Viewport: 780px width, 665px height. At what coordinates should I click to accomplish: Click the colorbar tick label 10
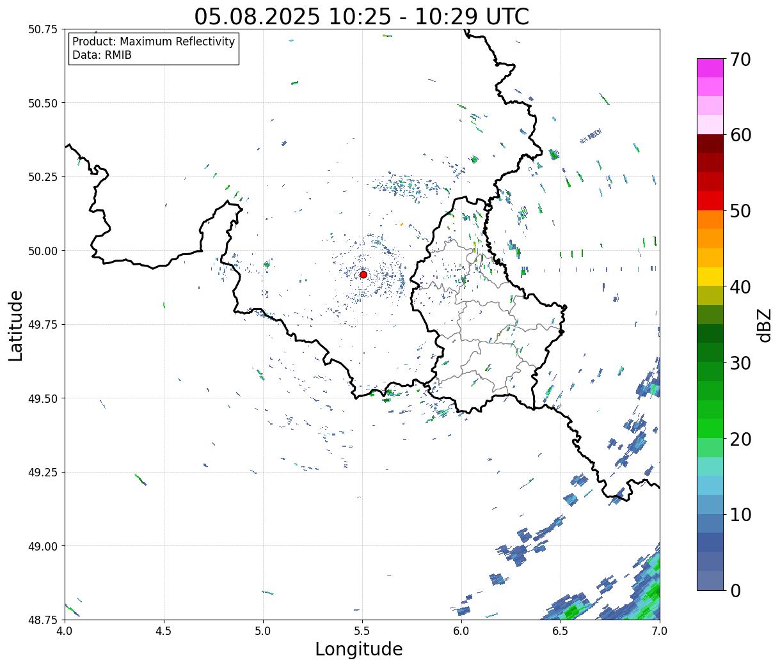pos(740,515)
